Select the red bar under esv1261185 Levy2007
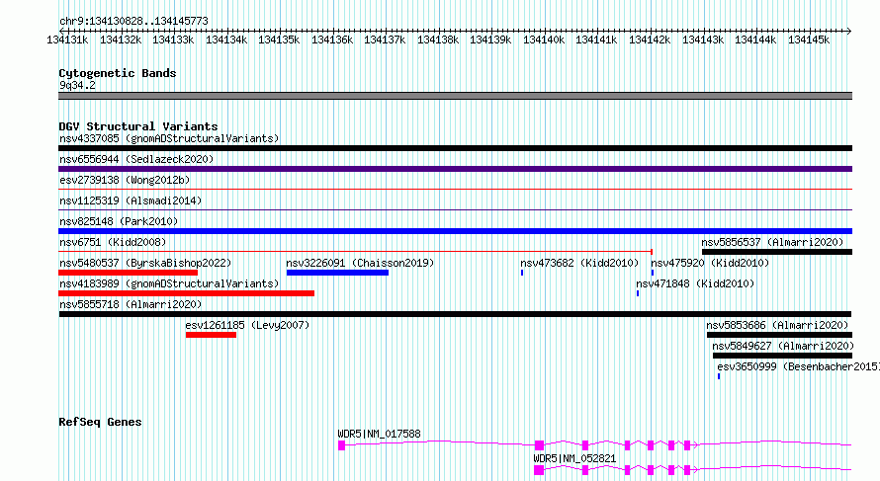880x481 pixels. click(211, 335)
